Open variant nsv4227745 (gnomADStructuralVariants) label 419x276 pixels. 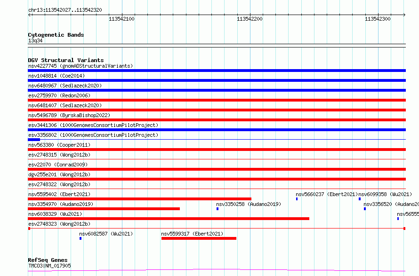(81, 66)
